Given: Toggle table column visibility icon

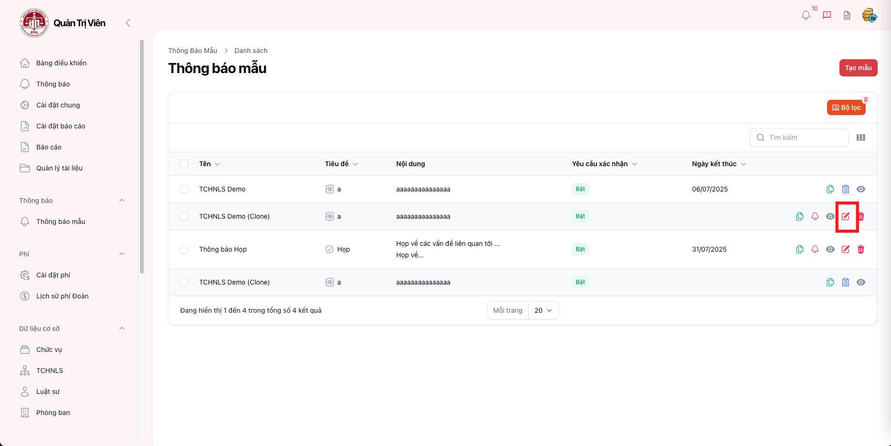Looking at the screenshot, I should coord(860,138).
